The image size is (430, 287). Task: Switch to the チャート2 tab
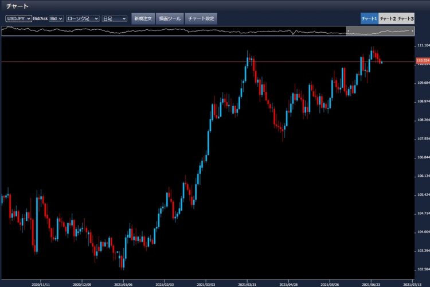tap(388, 19)
